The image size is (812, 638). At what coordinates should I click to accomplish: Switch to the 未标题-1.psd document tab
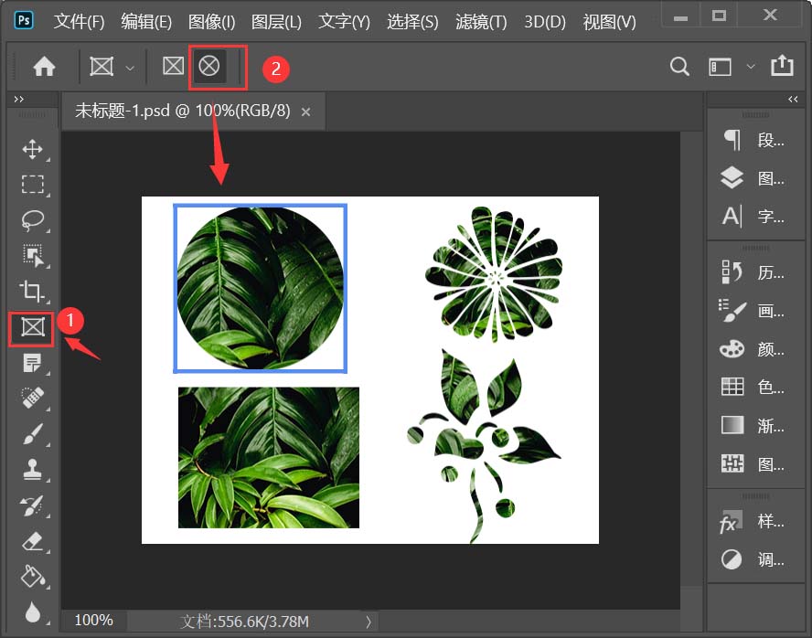183,111
